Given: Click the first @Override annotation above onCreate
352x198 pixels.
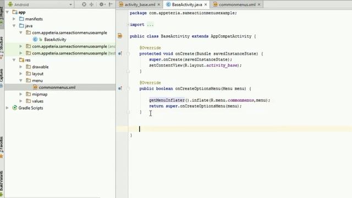Looking at the screenshot, I should click(x=150, y=48).
